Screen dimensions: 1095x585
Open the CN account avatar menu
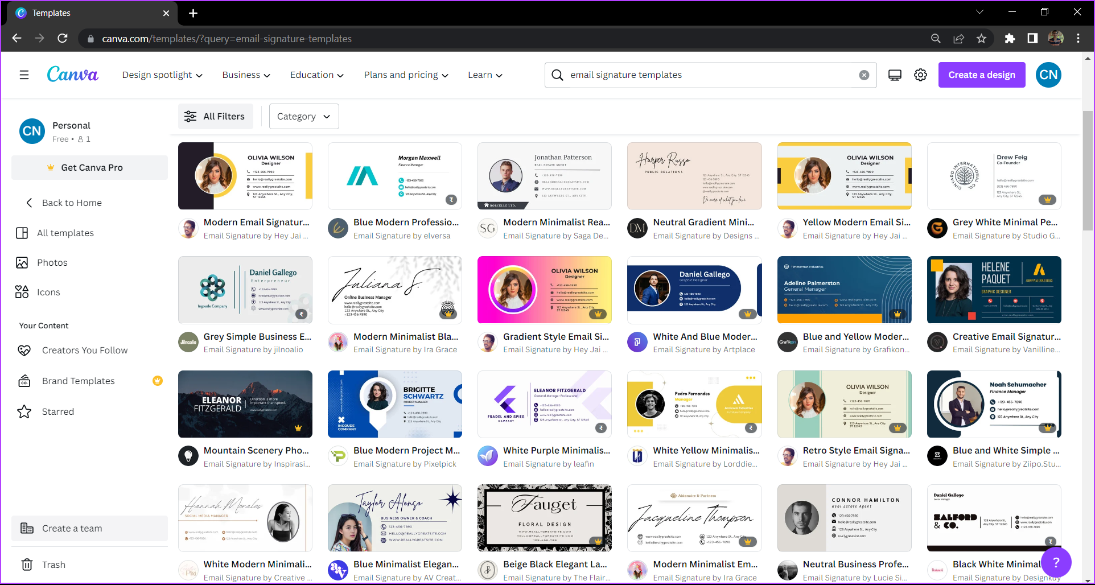point(1048,75)
